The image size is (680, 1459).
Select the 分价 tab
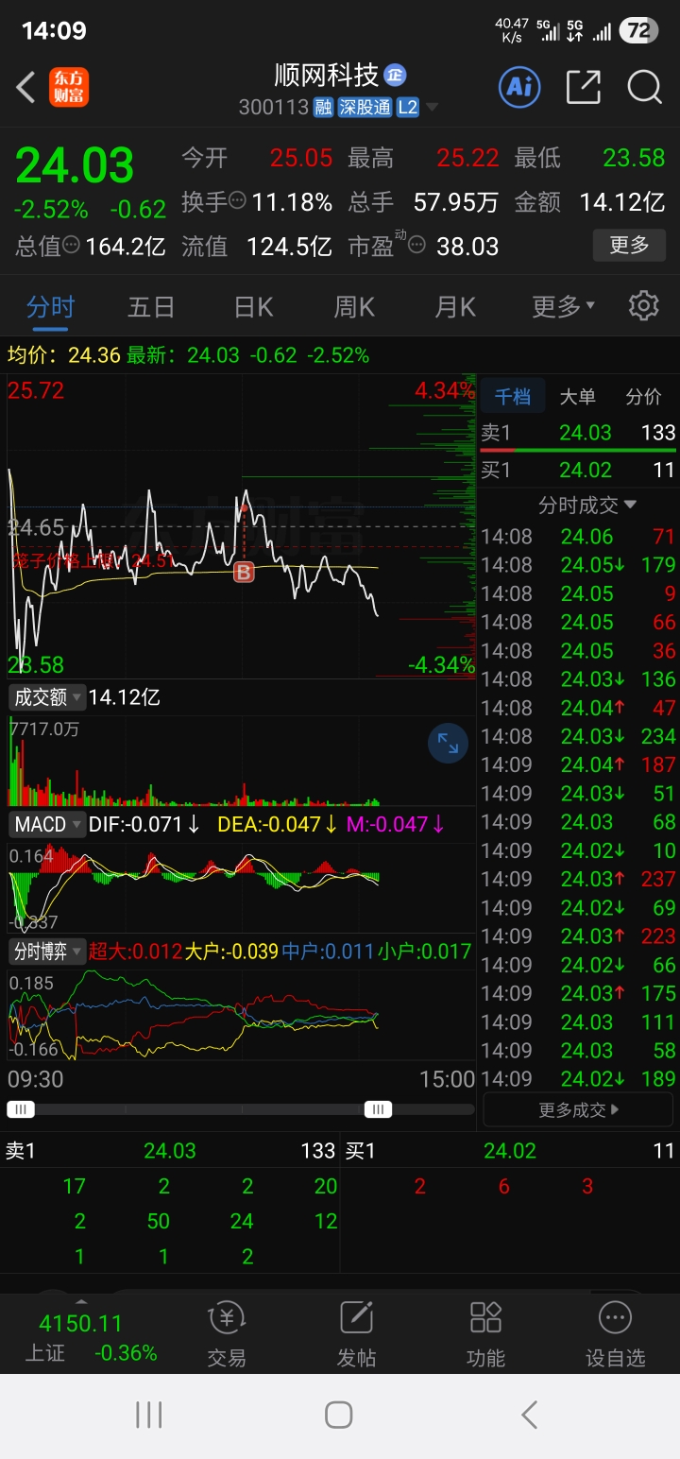point(644,397)
